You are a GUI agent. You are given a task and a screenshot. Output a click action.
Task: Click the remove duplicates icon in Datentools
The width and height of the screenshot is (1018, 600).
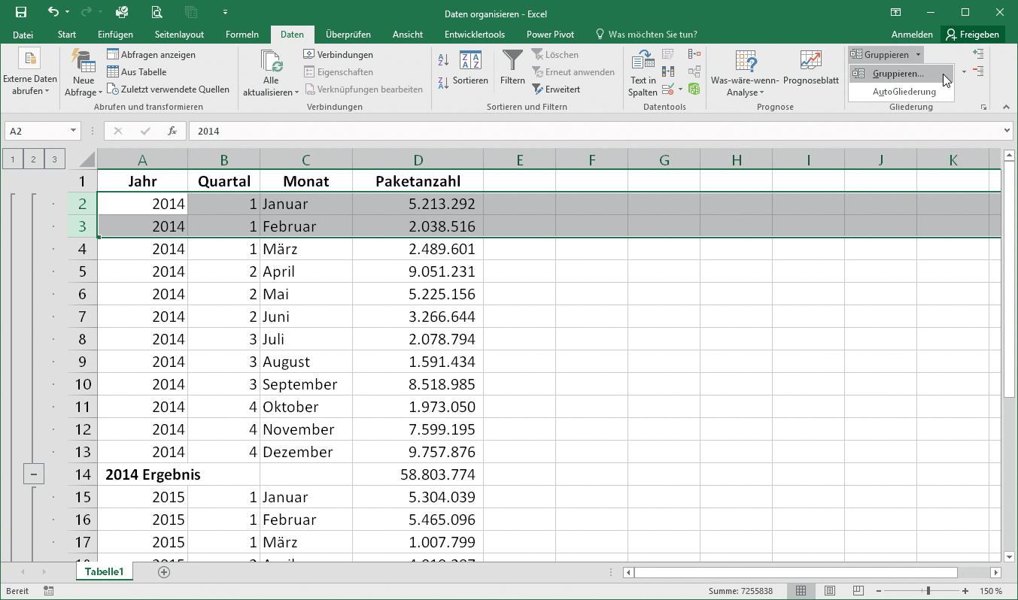pos(667,71)
